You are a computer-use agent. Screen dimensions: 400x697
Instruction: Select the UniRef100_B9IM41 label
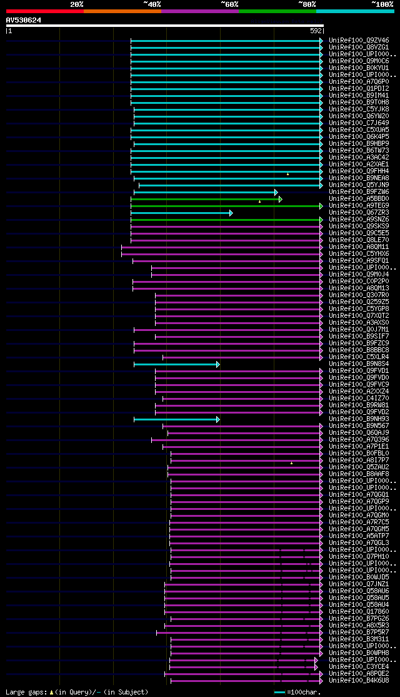[x=359, y=96]
